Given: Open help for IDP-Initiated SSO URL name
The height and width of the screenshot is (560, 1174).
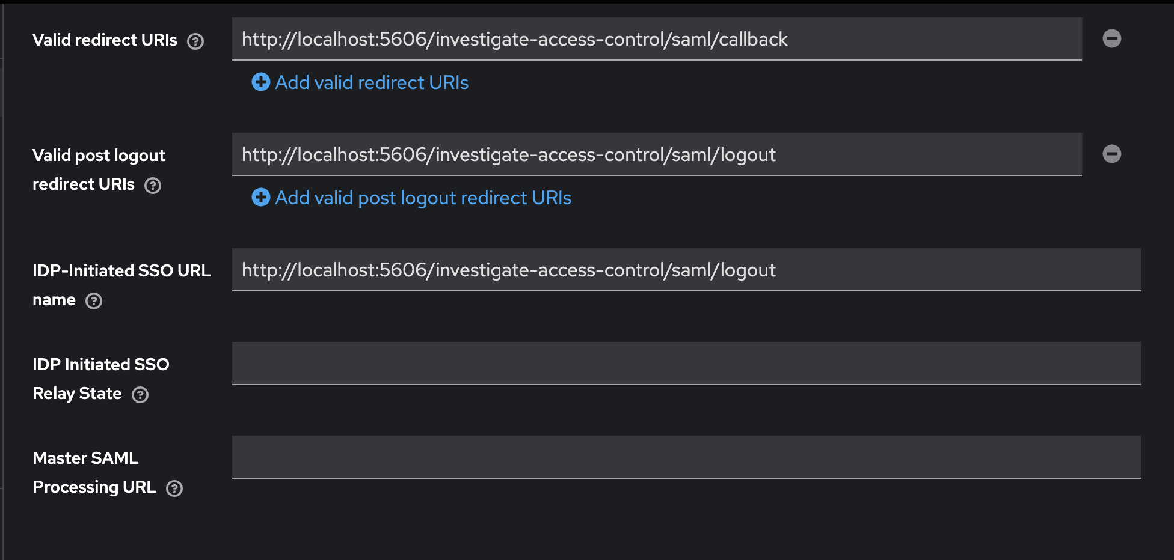Looking at the screenshot, I should [x=94, y=301].
